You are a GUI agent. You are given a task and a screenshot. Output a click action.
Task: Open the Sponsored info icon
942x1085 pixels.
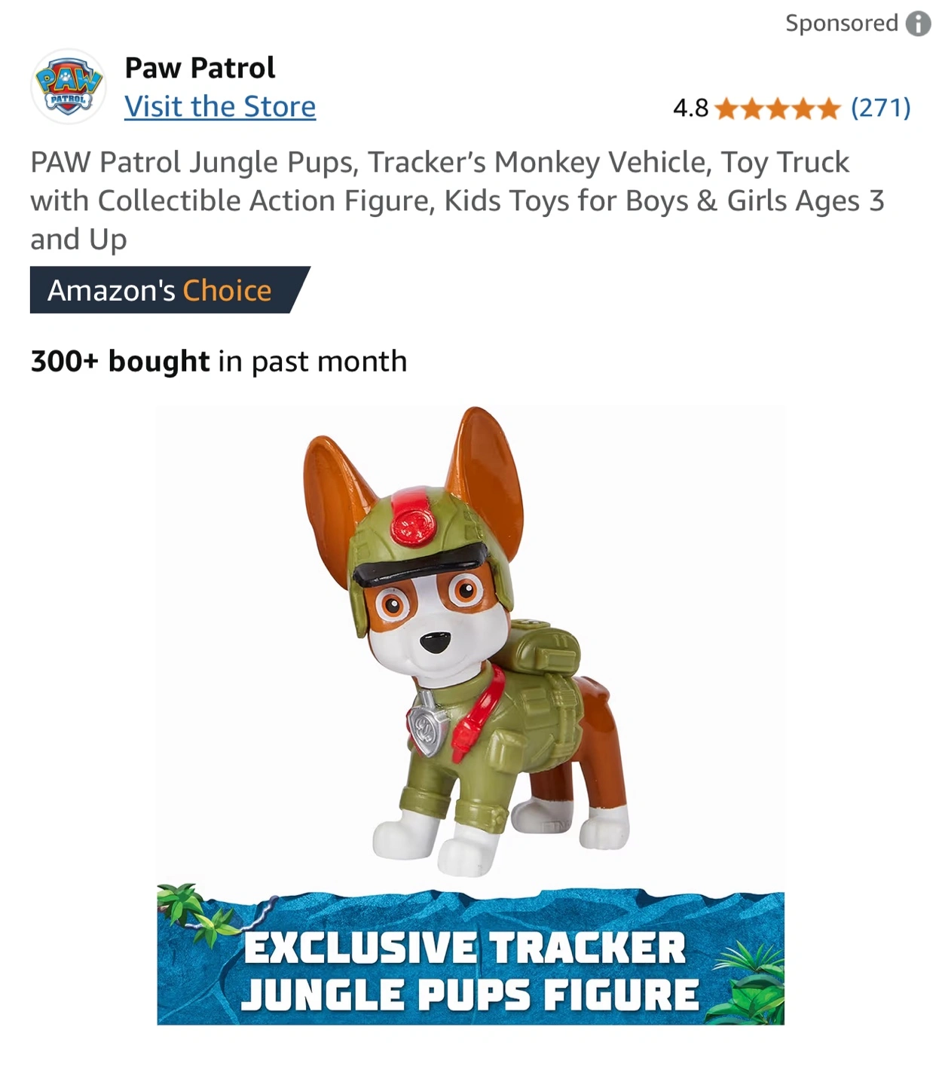[x=917, y=23]
